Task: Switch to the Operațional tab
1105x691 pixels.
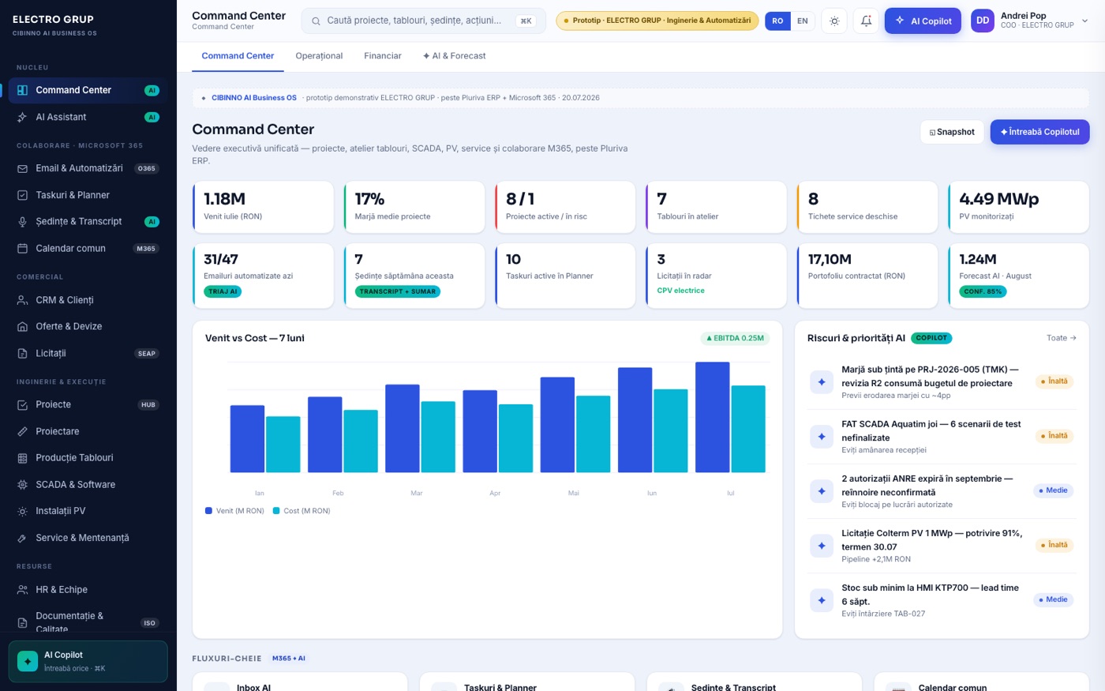Action: pyautogui.click(x=319, y=56)
